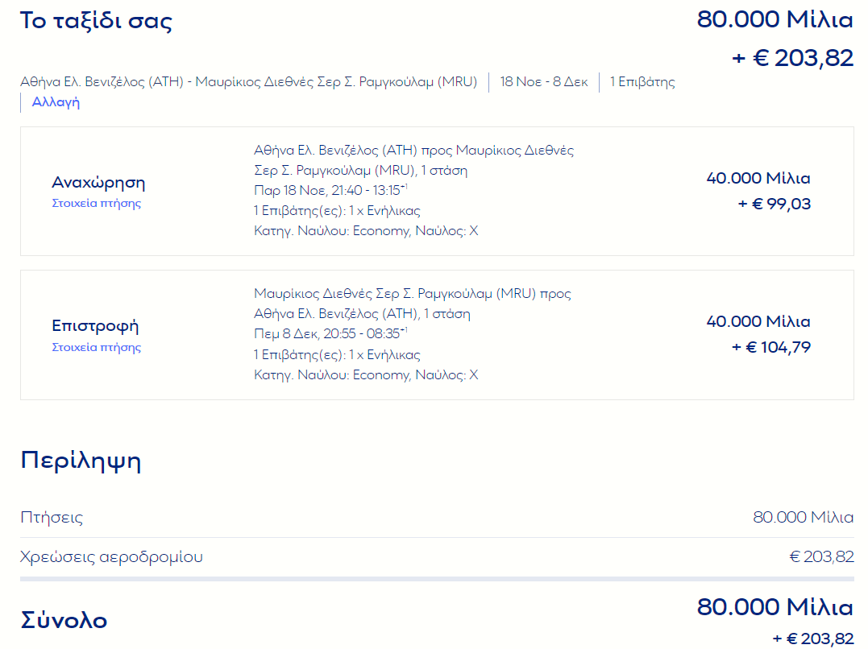
Task: Click the Περίληψη section heading
Action: [x=81, y=461]
